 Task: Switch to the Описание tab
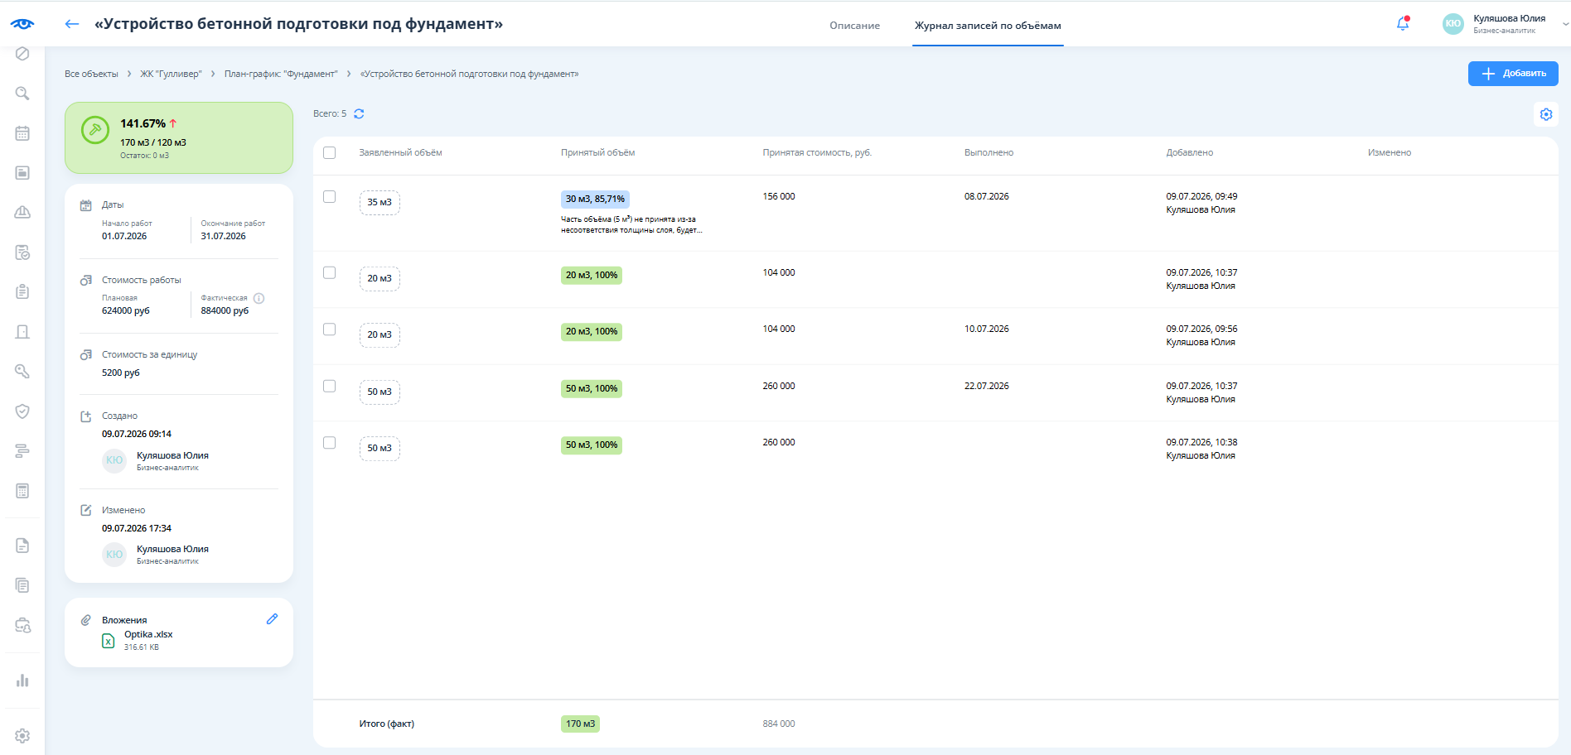854,26
